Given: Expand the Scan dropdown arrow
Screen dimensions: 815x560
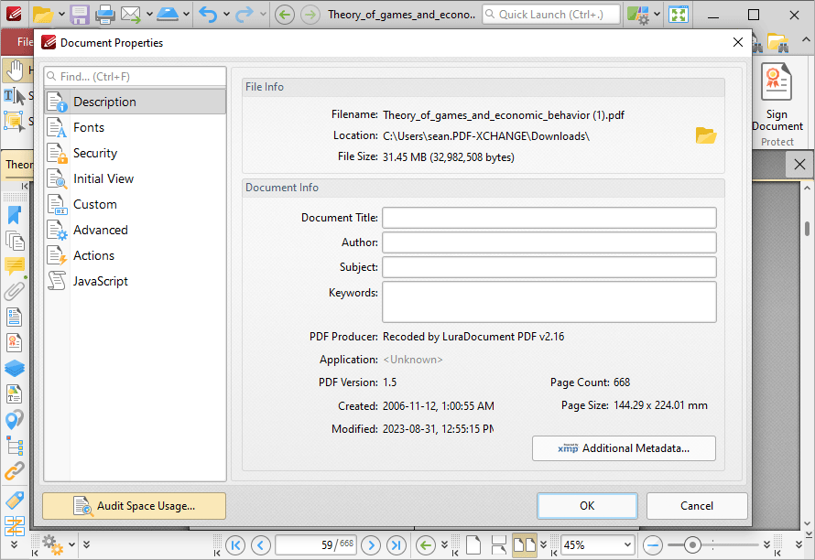Looking at the screenshot, I should 186,15.
